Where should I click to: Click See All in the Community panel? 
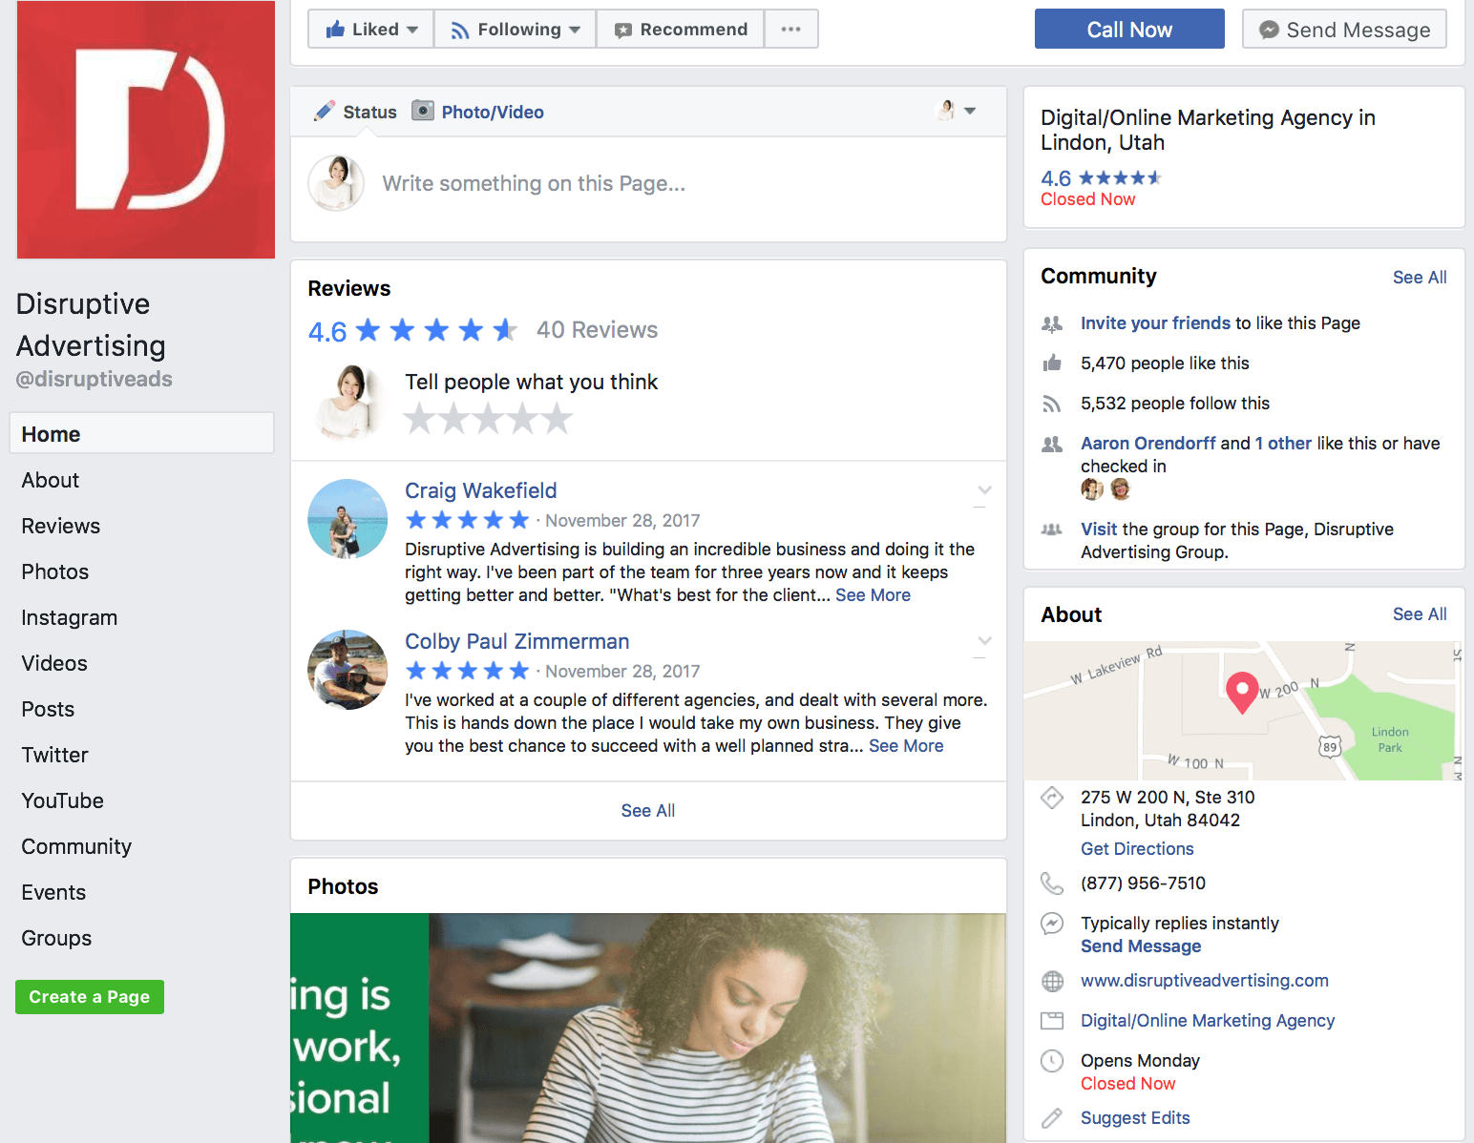coord(1420,278)
